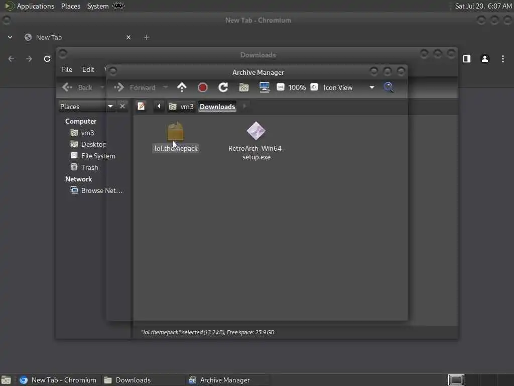Switch to New Tab - Chromium taskbar entry
This screenshot has height=386, width=514.
click(x=58, y=380)
